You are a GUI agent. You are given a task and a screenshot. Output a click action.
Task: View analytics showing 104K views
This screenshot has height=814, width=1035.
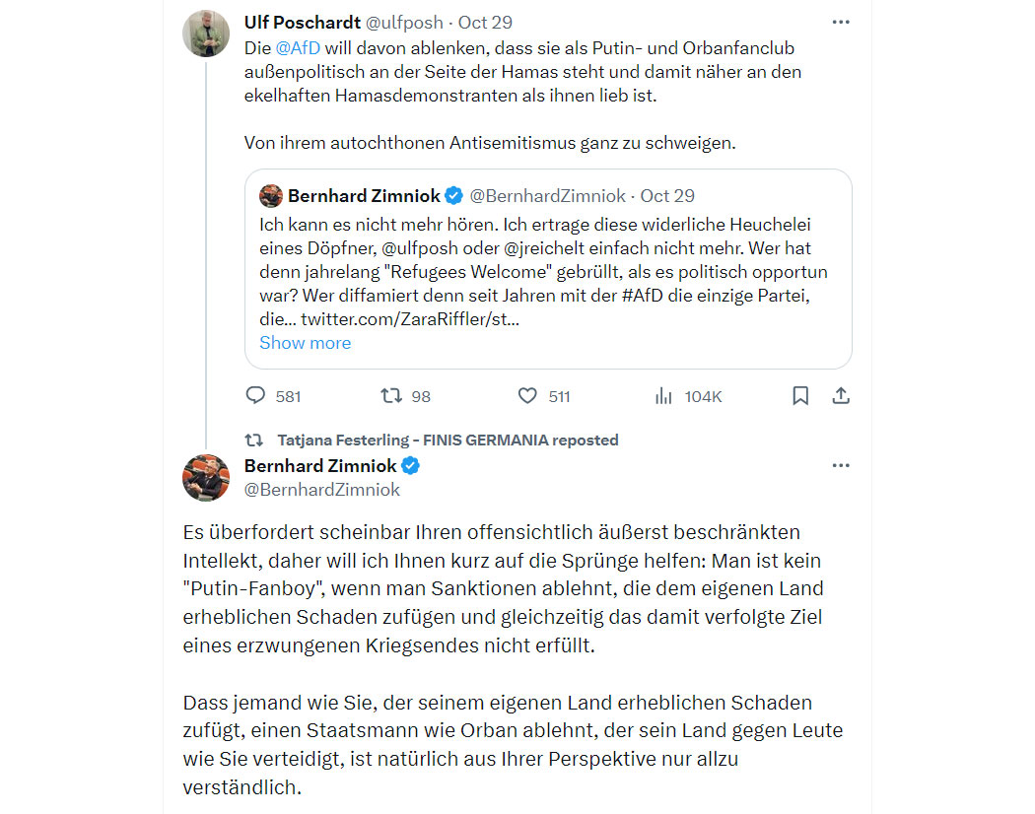(x=663, y=396)
